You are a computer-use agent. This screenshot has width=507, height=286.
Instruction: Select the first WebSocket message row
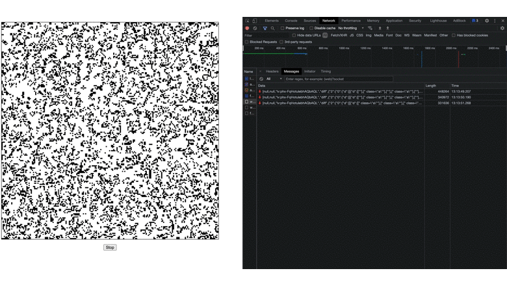(x=341, y=92)
